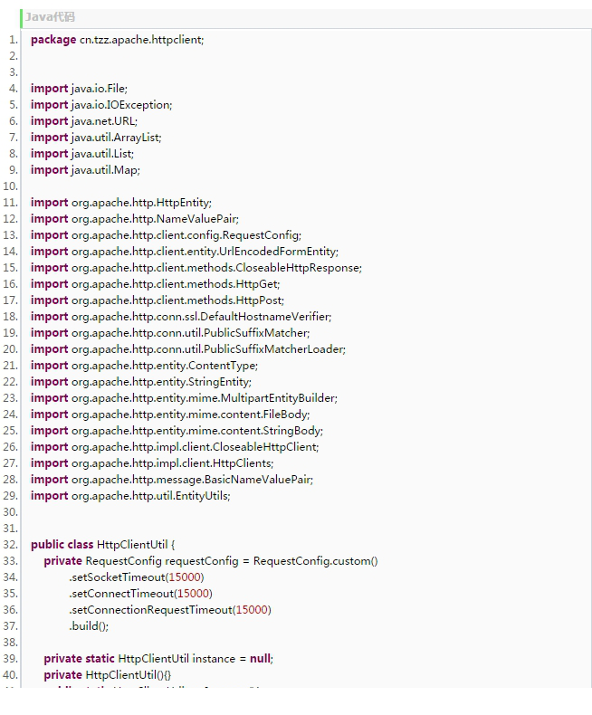592x715 pixels.
Task: Click the import methods.HttpGet line
Action: 155,284
